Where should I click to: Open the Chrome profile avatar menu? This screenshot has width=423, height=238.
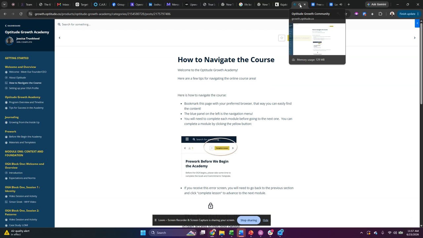(392, 14)
